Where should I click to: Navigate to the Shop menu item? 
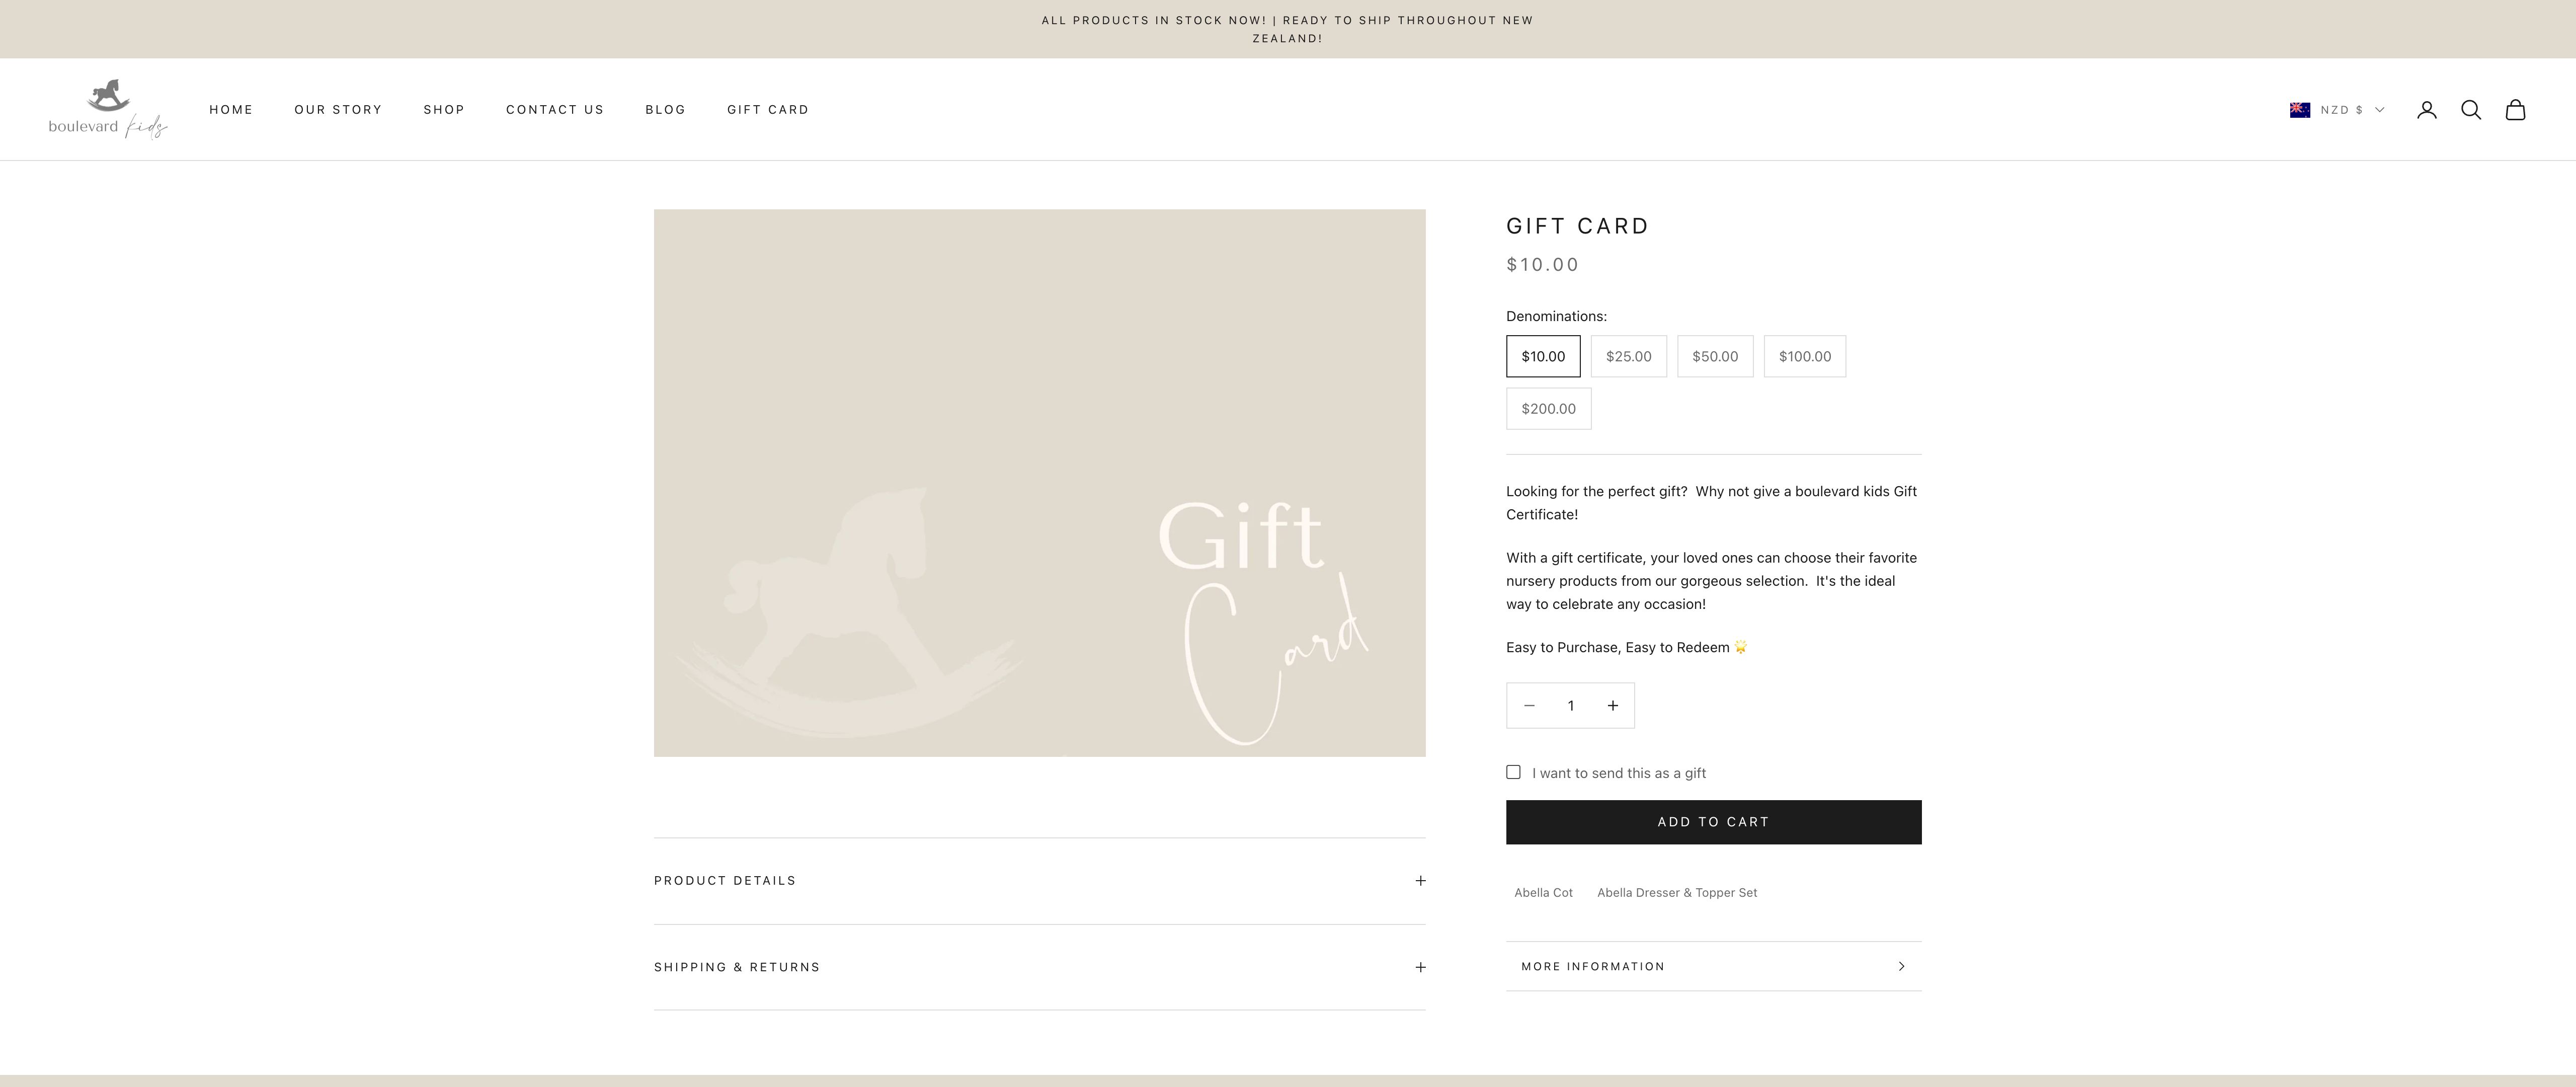tap(444, 108)
